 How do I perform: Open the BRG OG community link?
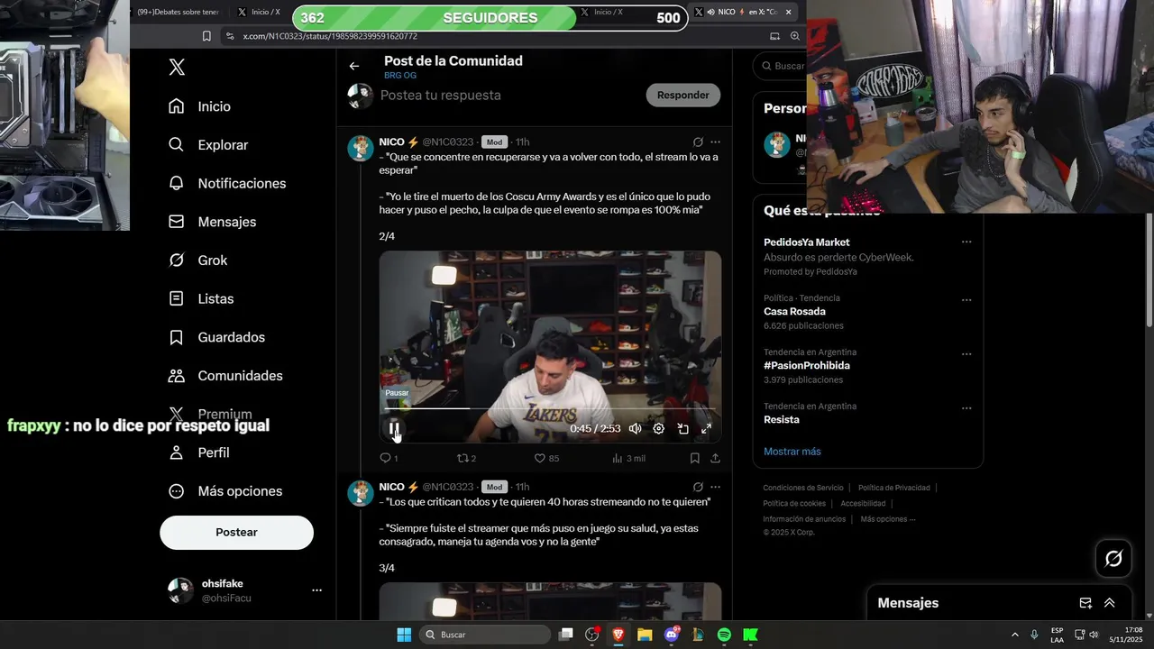click(400, 76)
